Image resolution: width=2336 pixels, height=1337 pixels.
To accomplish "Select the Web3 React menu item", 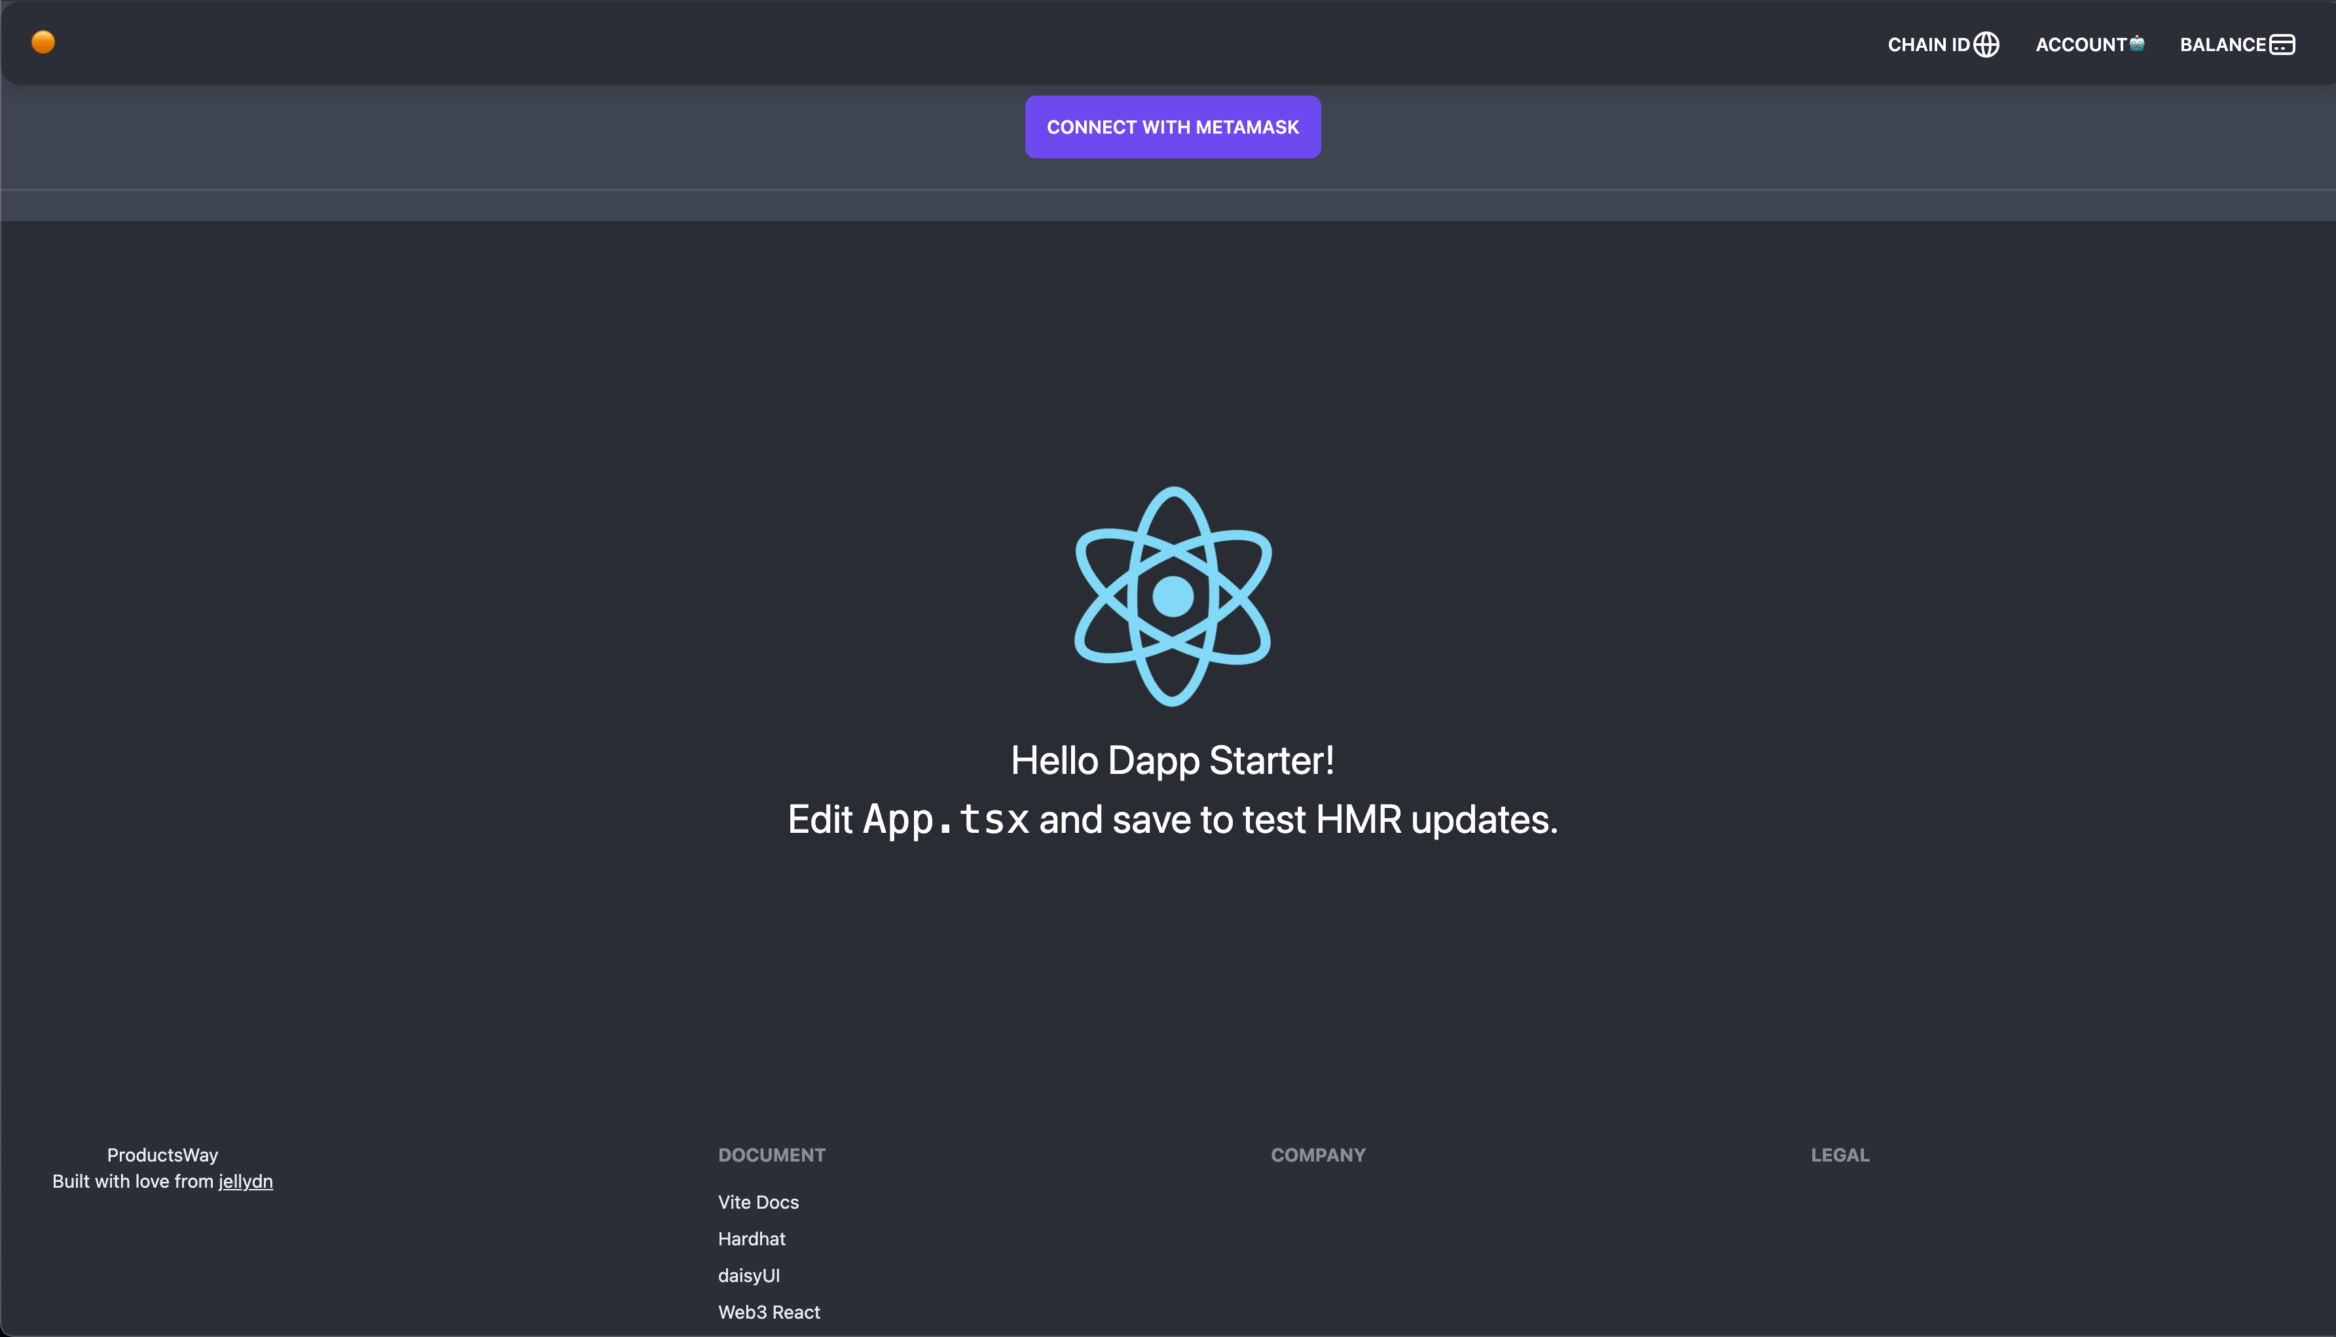I will (770, 1313).
